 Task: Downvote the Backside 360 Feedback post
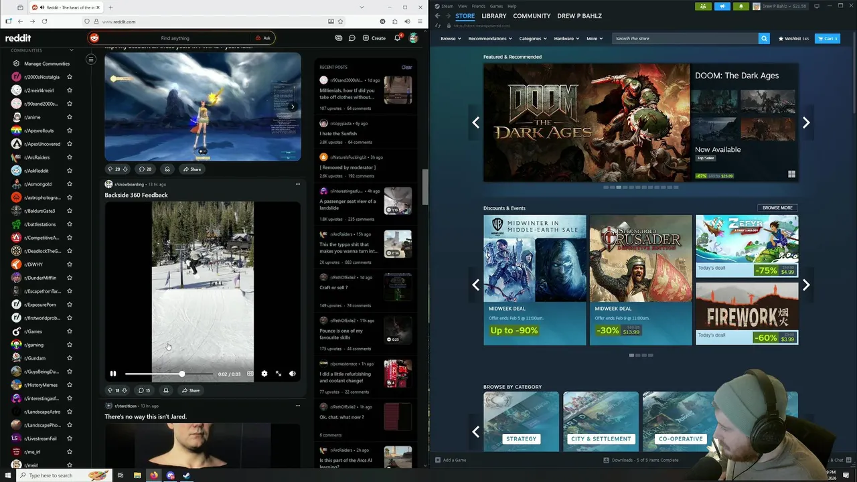(x=125, y=390)
